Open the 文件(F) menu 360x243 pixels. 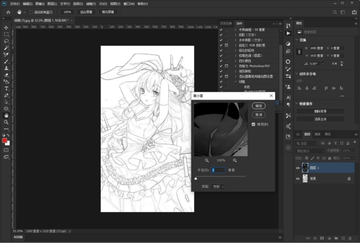(15, 4)
